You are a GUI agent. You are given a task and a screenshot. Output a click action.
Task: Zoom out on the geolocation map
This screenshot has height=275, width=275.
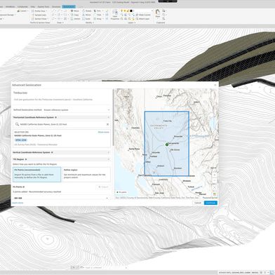click(215, 180)
